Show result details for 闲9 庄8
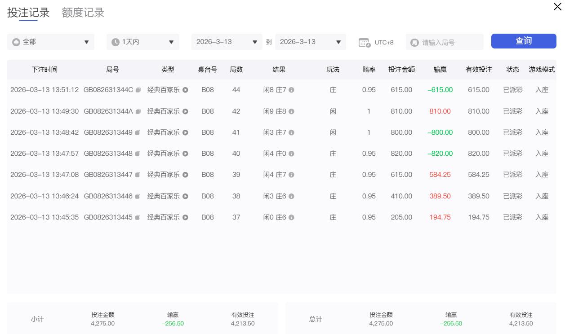 pyautogui.click(x=291, y=111)
